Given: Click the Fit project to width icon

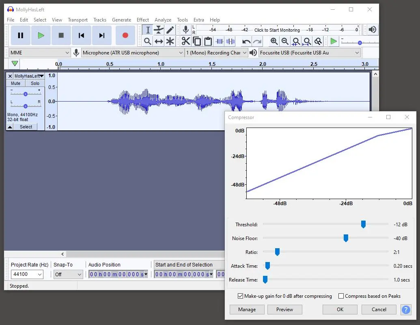Looking at the screenshot, I should (x=307, y=41).
